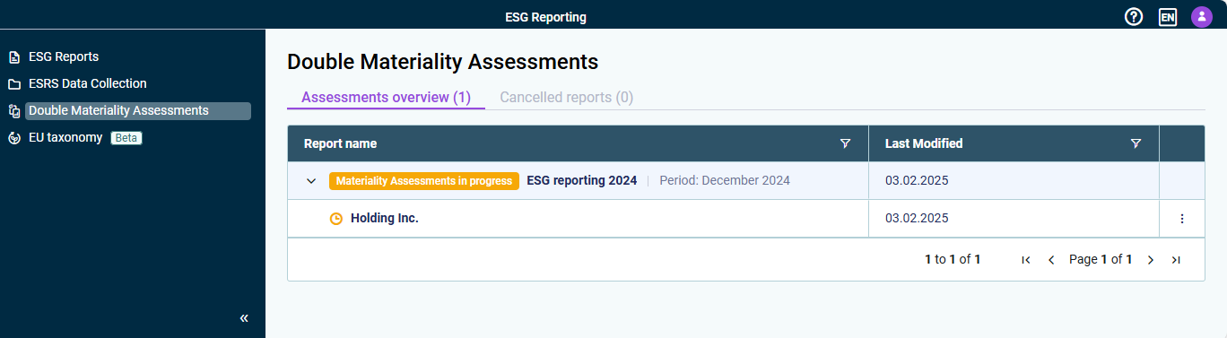This screenshot has width=1227, height=338.
Task: Go to last page of results
Action: coord(1176,260)
